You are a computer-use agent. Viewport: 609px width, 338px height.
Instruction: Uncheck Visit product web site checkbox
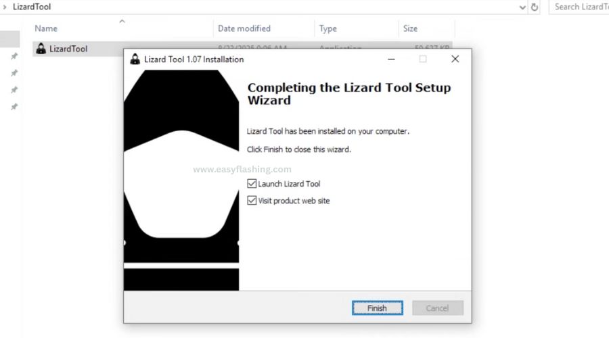point(252,201)
